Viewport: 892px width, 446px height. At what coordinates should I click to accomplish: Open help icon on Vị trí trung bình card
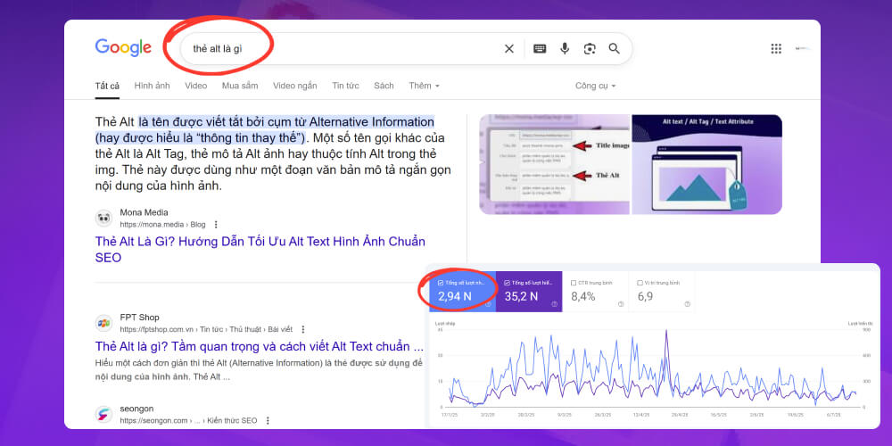pos(687,304)
